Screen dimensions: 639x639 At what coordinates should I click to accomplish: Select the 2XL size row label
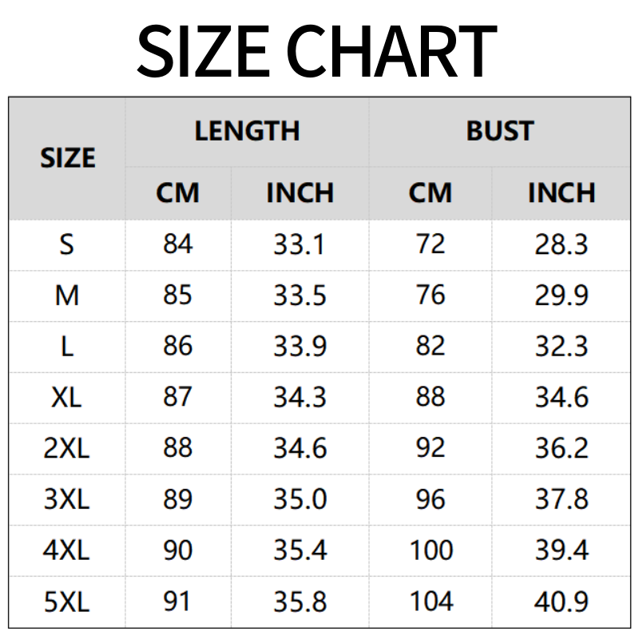(x=67, y=448)
